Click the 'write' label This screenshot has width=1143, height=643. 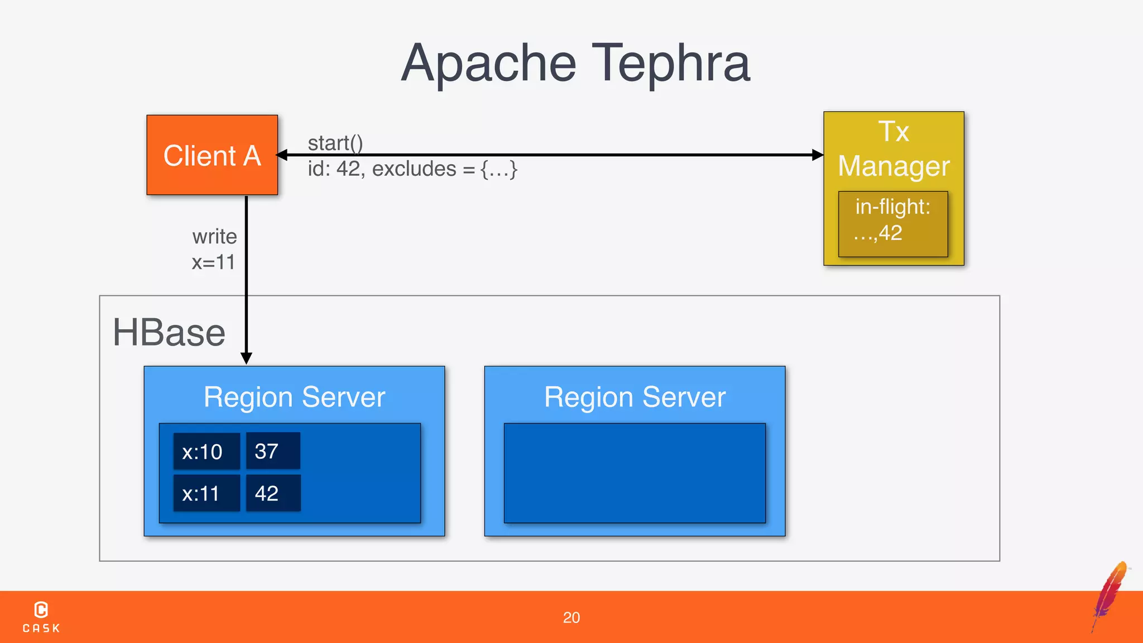(214, 236)
